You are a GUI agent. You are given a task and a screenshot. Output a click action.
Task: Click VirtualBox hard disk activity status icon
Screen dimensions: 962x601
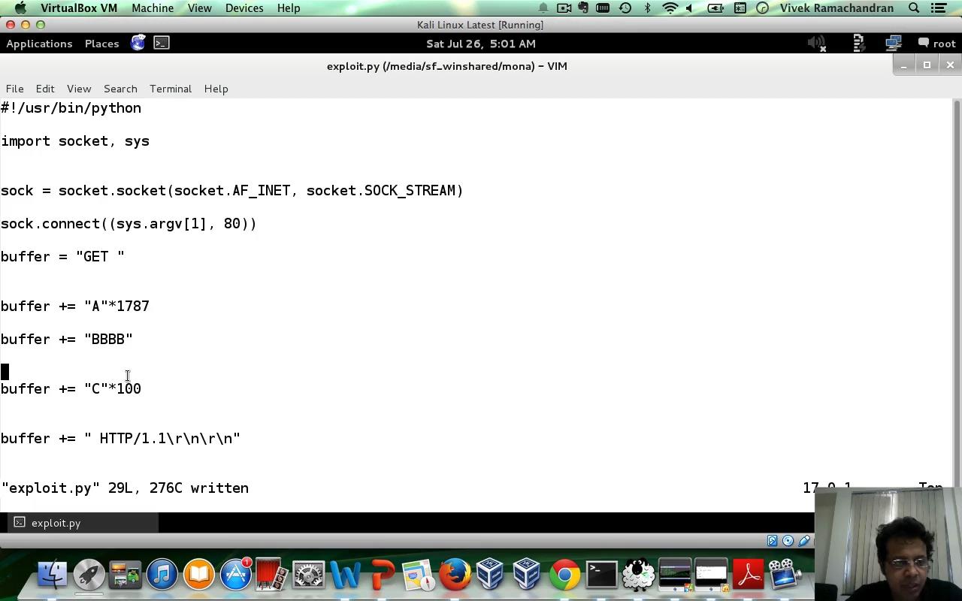[772, 541]
